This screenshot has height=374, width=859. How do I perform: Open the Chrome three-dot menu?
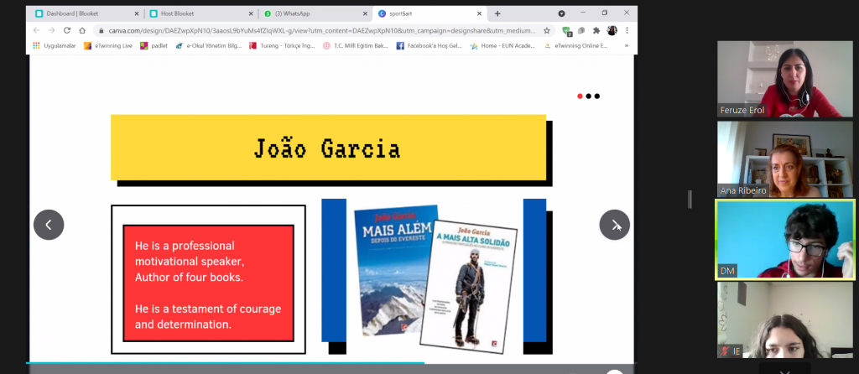coord(627,30)
